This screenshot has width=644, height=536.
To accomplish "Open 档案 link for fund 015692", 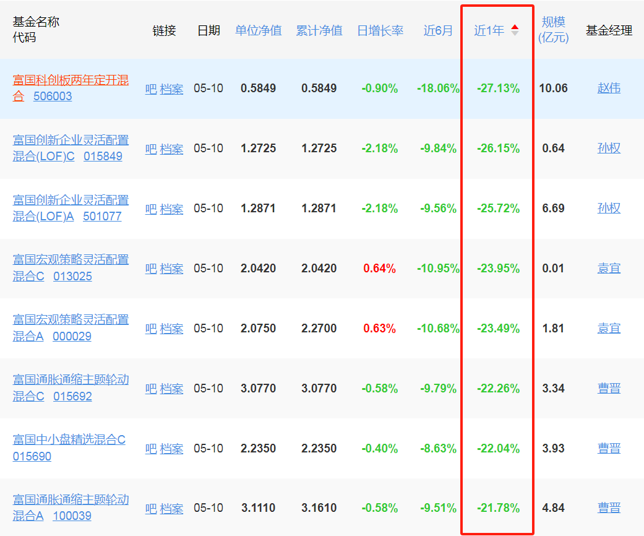I will [x=171, y=389].
